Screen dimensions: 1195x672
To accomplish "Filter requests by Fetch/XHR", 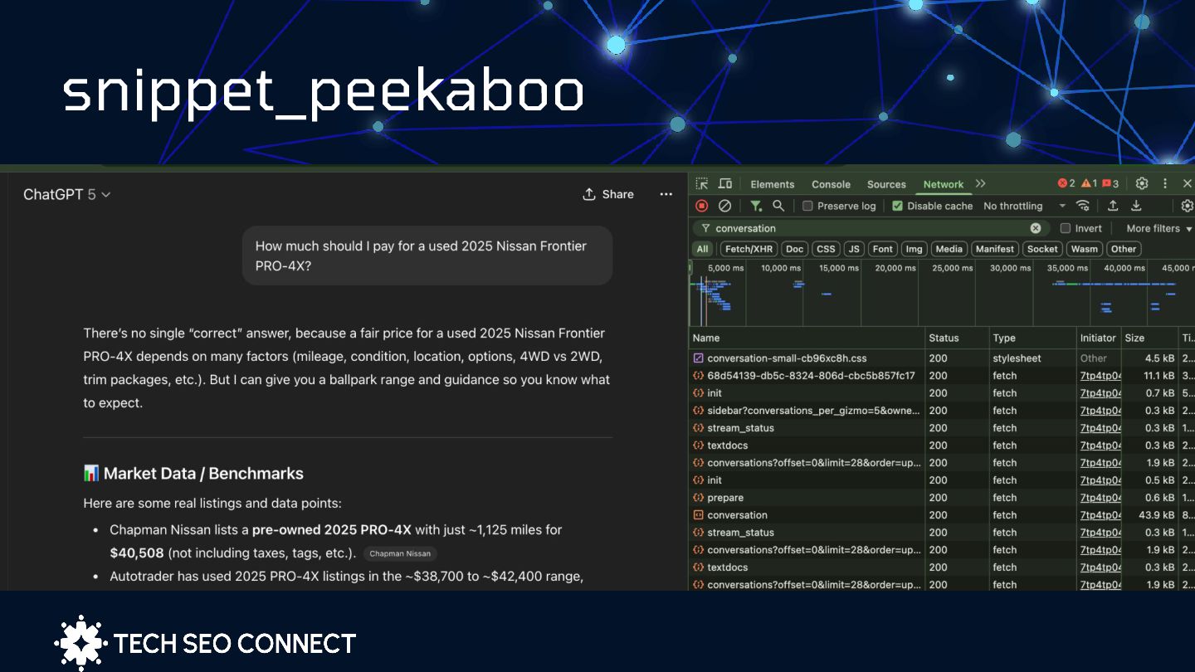I will click(x=749, y=249).
